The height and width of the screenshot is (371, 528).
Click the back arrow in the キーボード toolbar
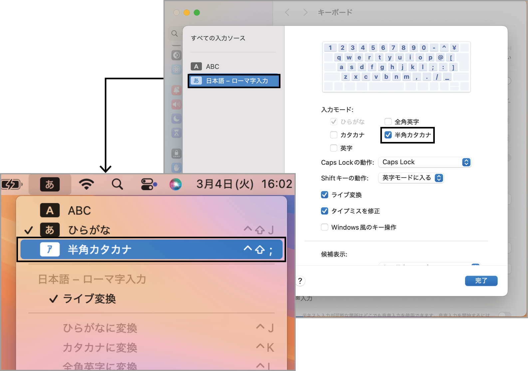coord(287,13)
